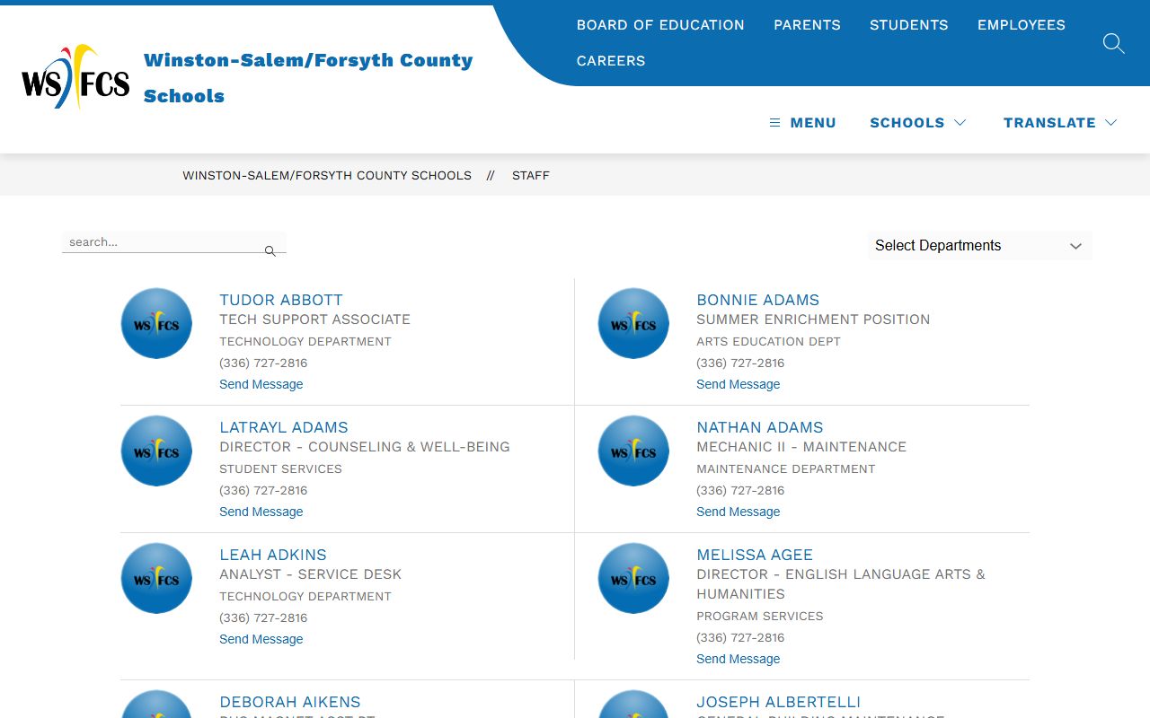Open the Select Departments dropdown
The width and height of the screenshot is (1150, 718).
pyautogui.click(x=980, y=246)
